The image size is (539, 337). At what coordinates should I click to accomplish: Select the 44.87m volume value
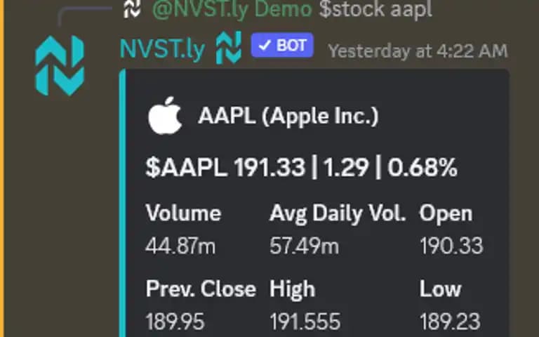[181, 246]
